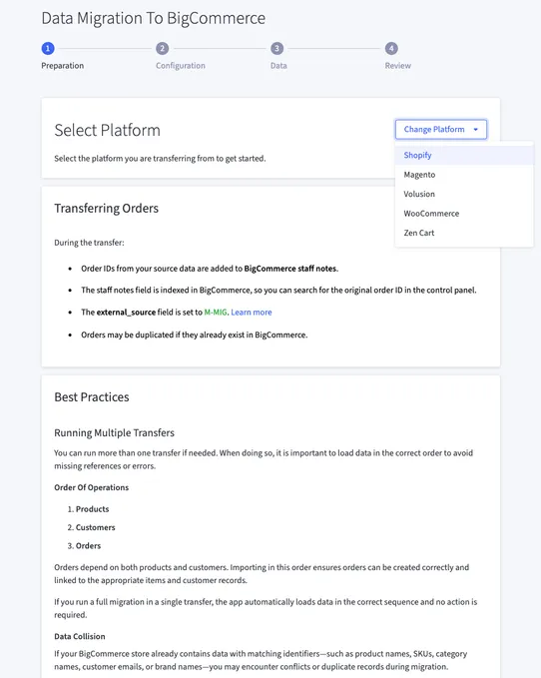The height and width of the screenshot is (678, 541).
Task: Click the Data Collision label
Action: click(x=80, y=636)
